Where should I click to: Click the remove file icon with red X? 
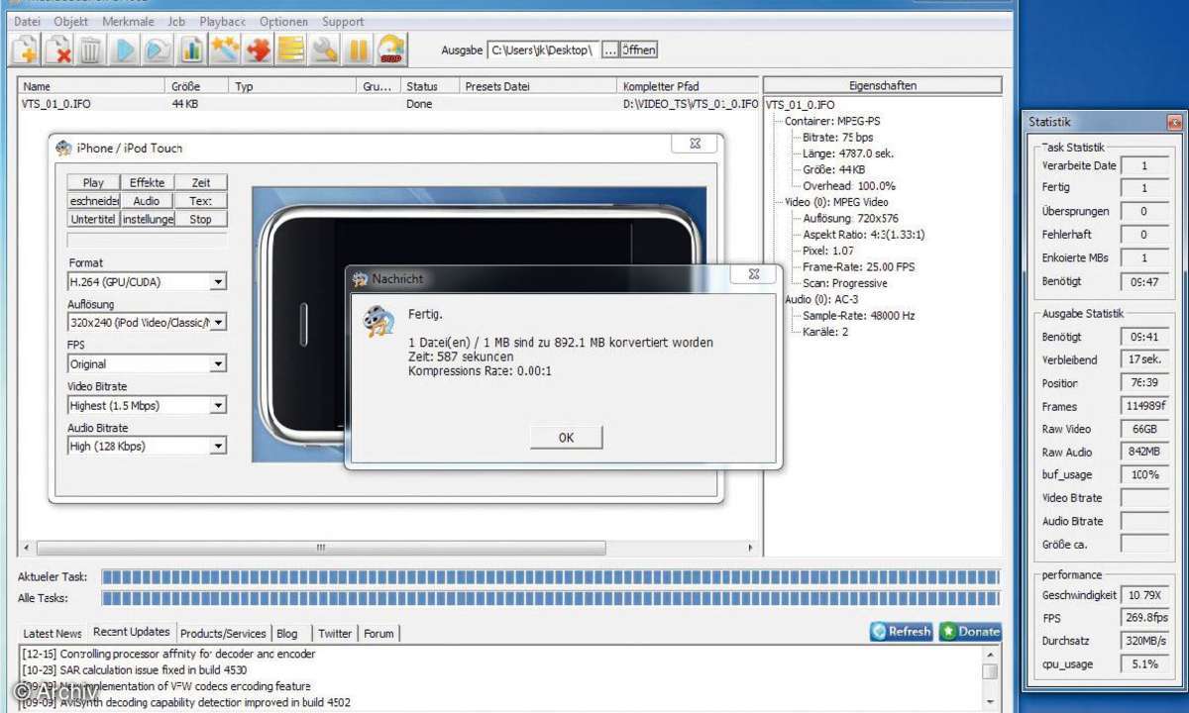tap(57, 50)
